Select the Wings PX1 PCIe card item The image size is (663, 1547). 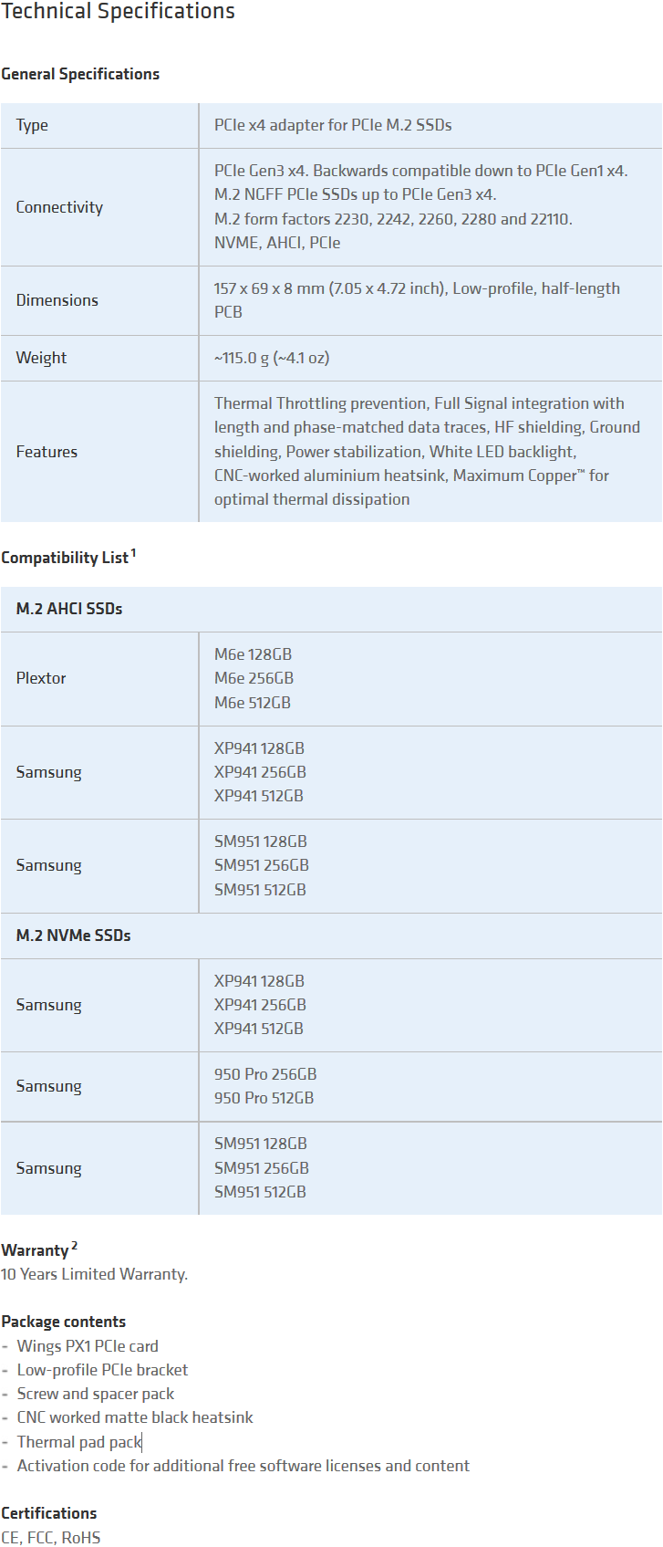pos(88,1346)
